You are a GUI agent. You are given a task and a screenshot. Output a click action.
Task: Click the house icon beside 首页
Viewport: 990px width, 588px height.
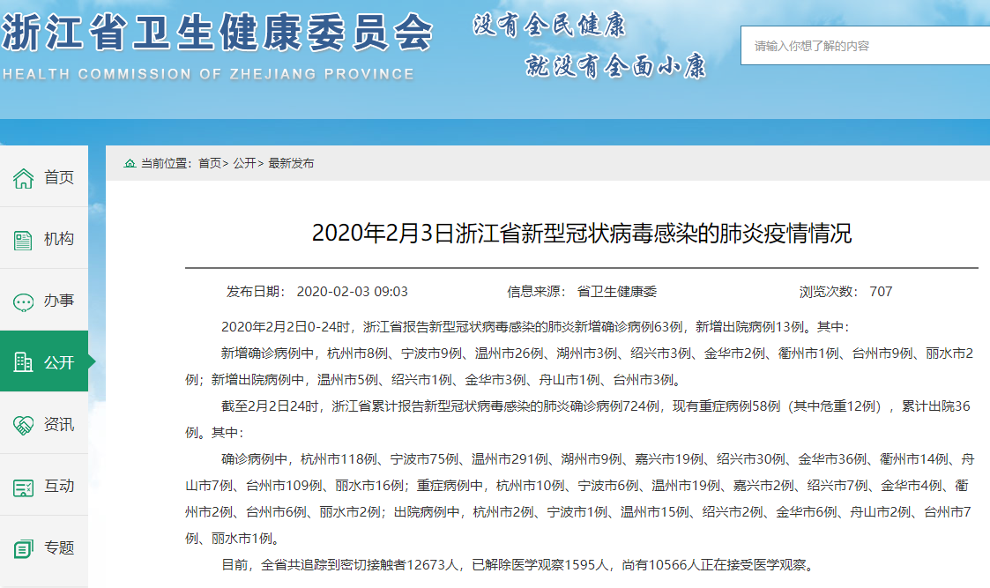click(24, 178)
